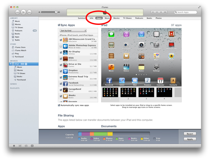The image size is (210, 160).
Task: Select the YouTube icon on iPad
Action: click(x=111, y=45)
